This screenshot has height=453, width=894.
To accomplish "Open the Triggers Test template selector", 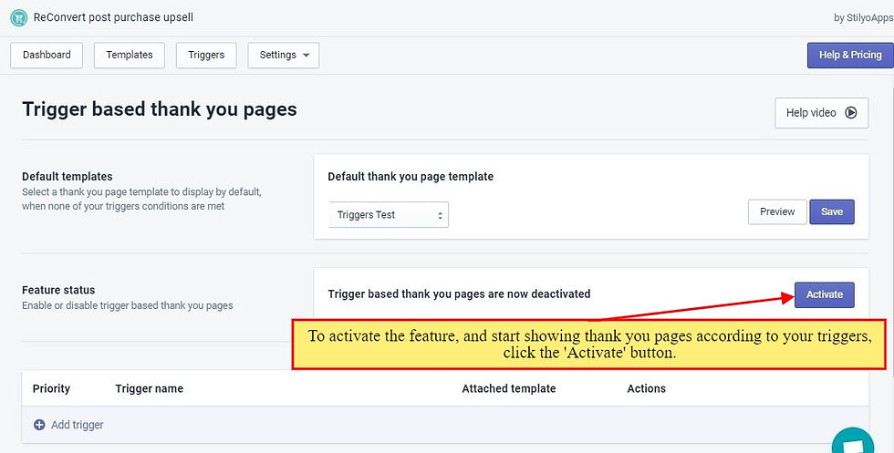I will [389, 215].
